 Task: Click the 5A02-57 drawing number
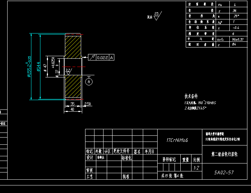click(x=224, y=172)
